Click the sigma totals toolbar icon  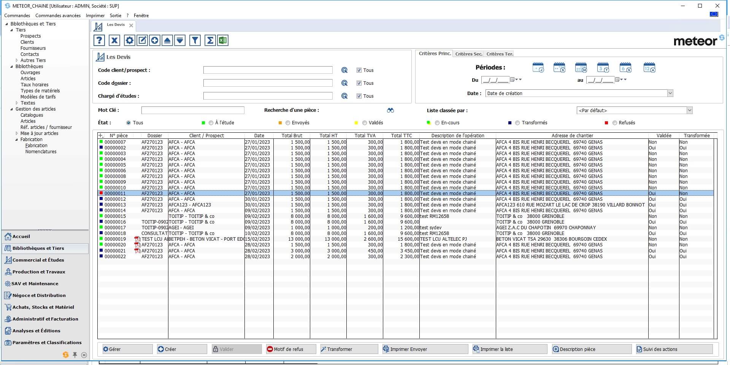click(210, 40)
